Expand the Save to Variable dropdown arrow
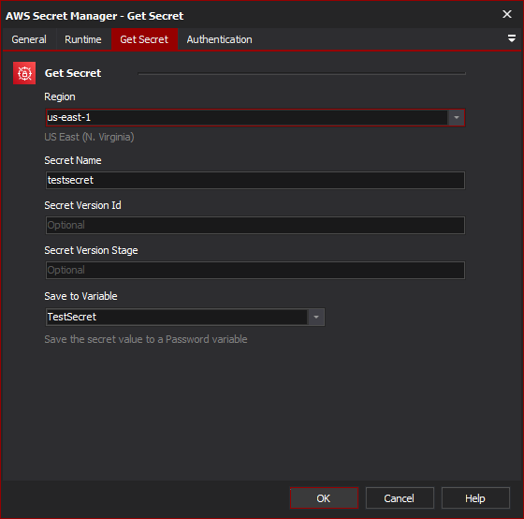The height and width of the screenshot is (519, 524). tap(316, 317)
